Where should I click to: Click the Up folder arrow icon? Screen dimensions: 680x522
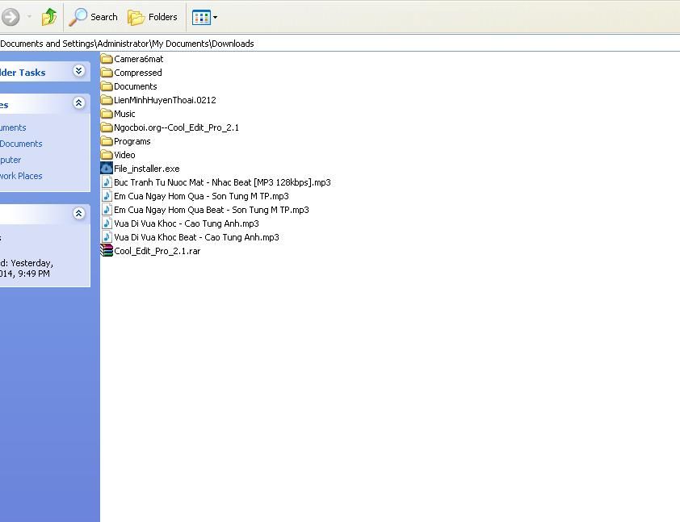(49, 16)
